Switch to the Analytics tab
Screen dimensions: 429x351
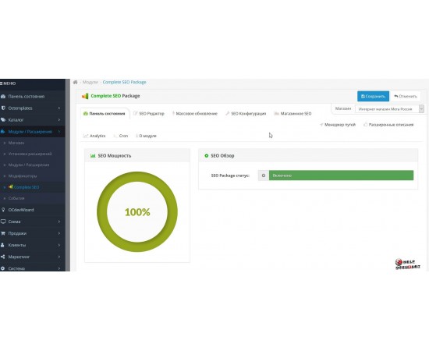[94, 136]
